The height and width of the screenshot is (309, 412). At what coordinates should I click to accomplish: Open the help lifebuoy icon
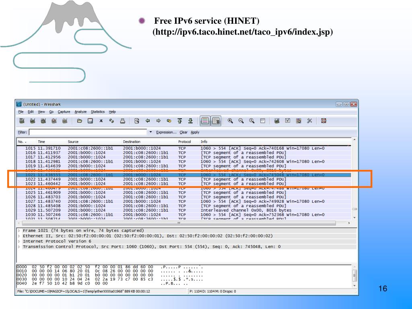[324, 121]
